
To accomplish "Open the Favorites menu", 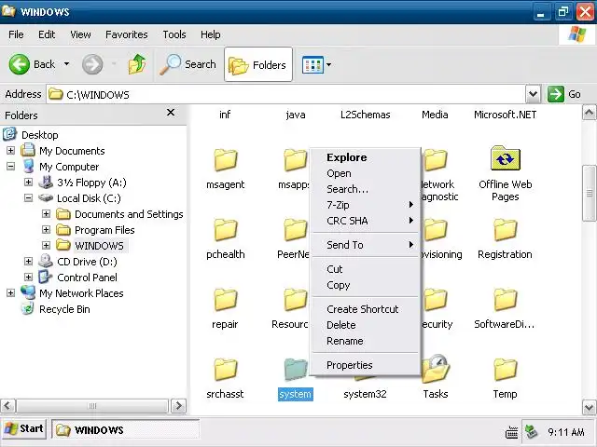I will click(127, 34).
